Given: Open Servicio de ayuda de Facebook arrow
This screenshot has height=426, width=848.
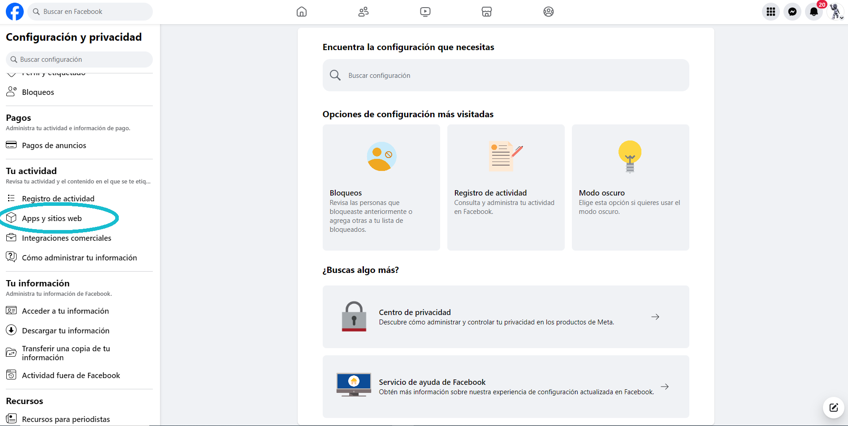Looking at the screenshot, I should click(x=665, y=387).
